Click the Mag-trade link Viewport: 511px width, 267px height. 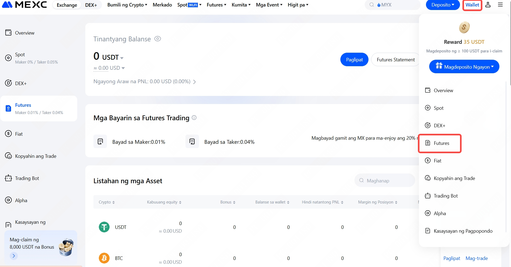point(476,258)
